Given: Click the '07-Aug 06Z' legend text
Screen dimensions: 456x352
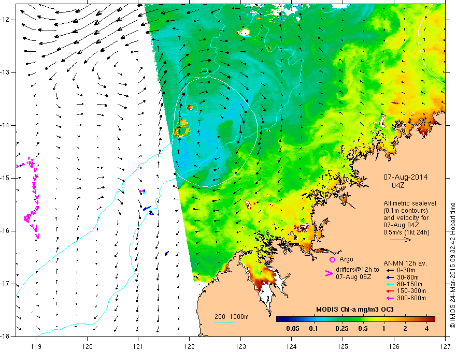Looking at the screenshot, I should 353,277.
